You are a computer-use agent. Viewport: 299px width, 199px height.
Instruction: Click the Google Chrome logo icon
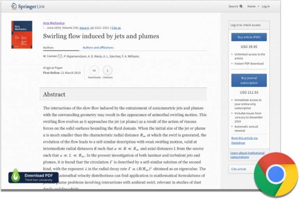point(276,174)
